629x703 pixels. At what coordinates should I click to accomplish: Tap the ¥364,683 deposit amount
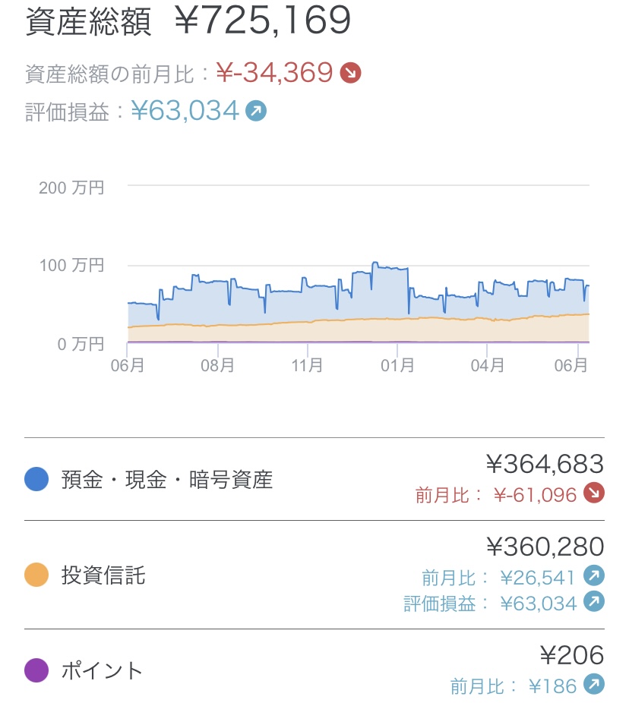[545, 463]
